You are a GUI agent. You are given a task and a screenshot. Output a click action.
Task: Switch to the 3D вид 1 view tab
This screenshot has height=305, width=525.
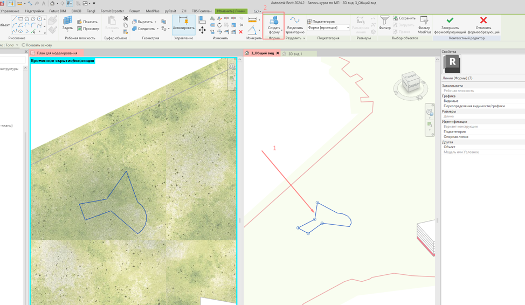[x=295, y=53]
